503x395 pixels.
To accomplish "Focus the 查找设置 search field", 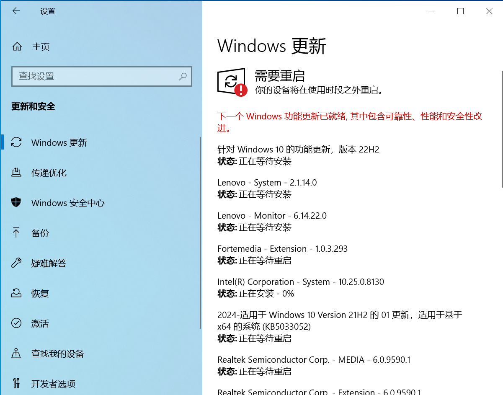I will click(x=102, y=76).
